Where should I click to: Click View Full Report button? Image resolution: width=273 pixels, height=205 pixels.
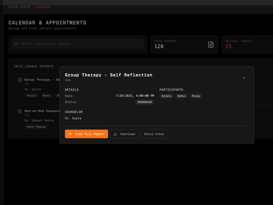[86, 134]
